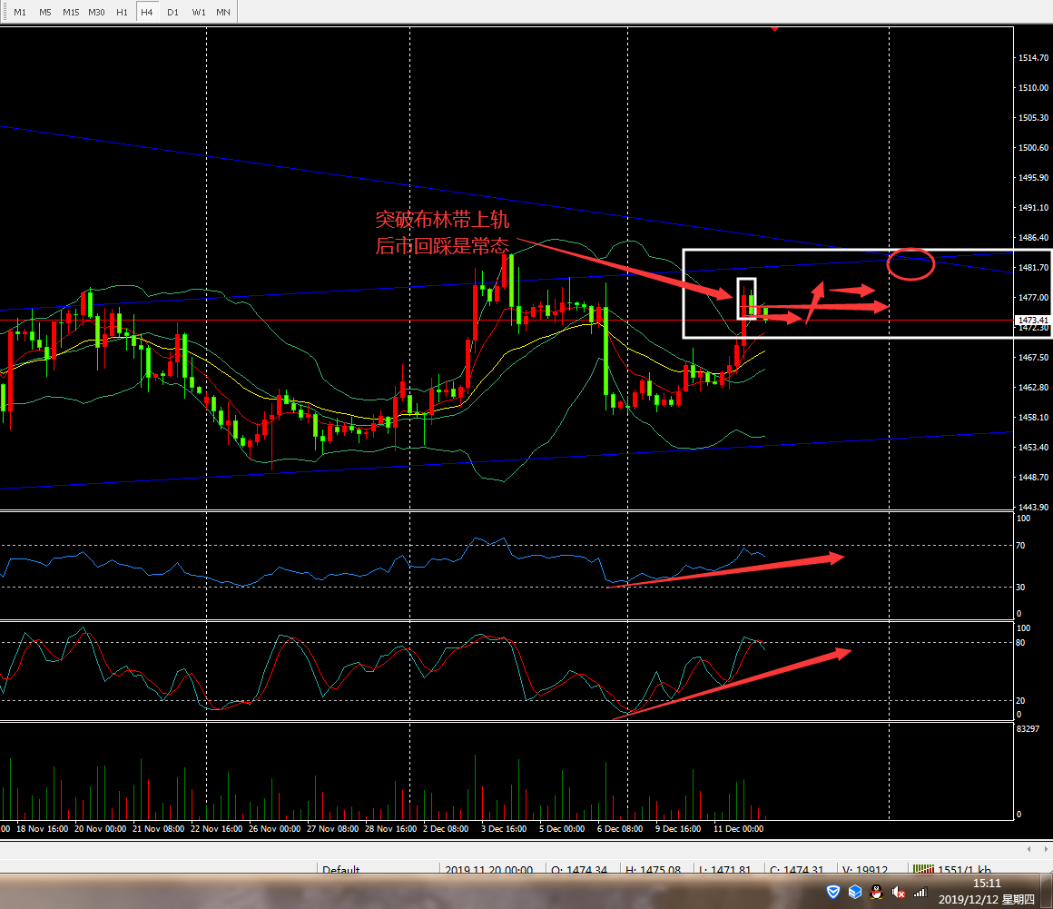Click the current price label 1473.41

pos(1033,321)
